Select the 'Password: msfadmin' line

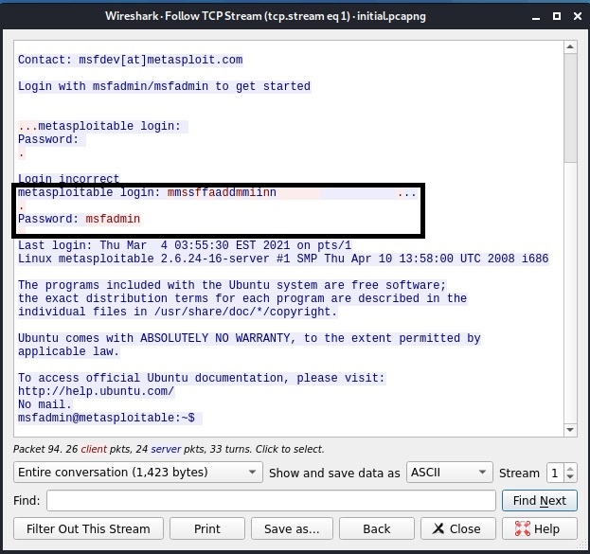click(79, 219)
